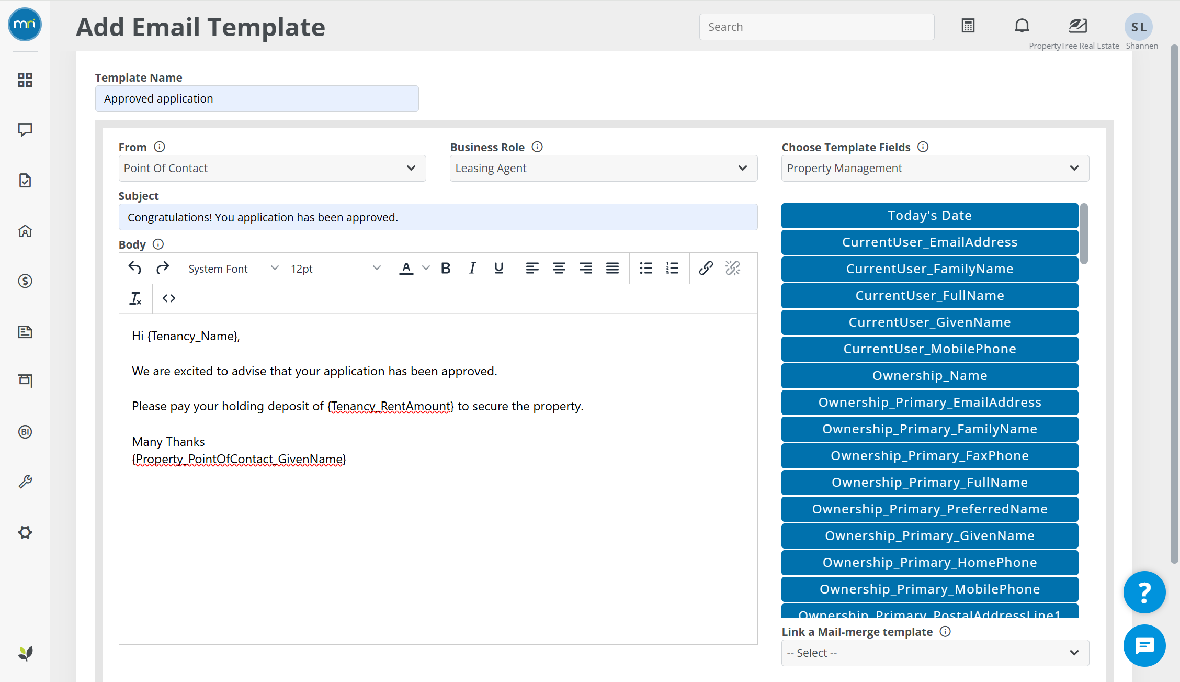
Task: Open the help question mark button
Action: pyautogui.click(x=1144, y=592)
